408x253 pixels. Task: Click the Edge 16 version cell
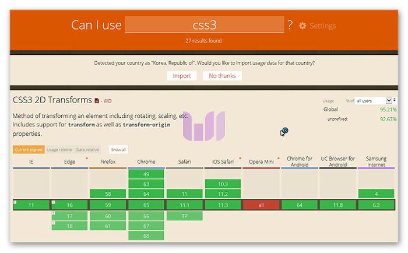click(69, 205)
